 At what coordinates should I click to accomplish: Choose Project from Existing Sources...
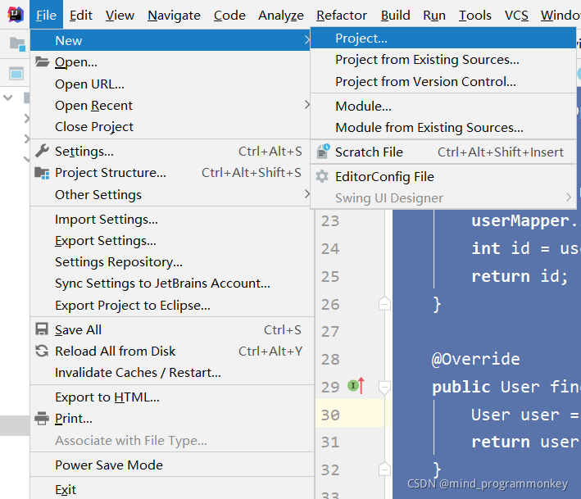point(443,60)
